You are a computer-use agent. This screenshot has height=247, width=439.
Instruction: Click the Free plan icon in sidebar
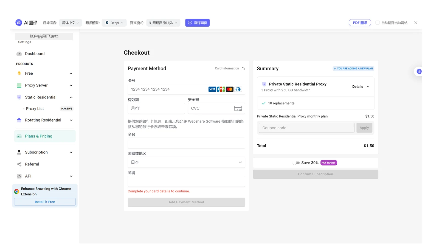pos(19,73)
